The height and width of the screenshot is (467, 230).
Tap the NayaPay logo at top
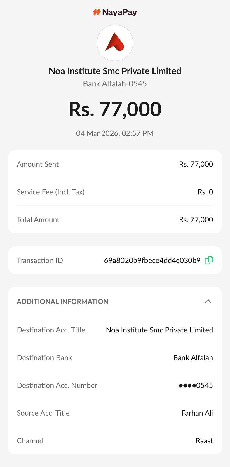coord(115,12)
